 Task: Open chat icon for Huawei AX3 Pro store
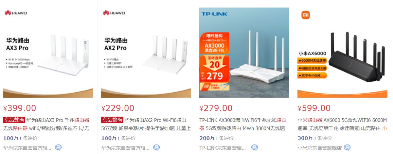(x=58, y=148)
